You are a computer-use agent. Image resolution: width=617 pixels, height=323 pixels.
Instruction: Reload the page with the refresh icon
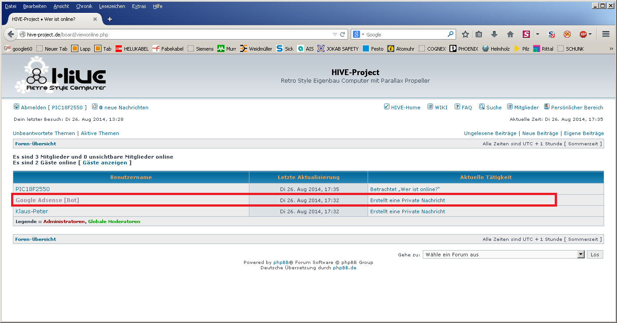tap(343, 34)
